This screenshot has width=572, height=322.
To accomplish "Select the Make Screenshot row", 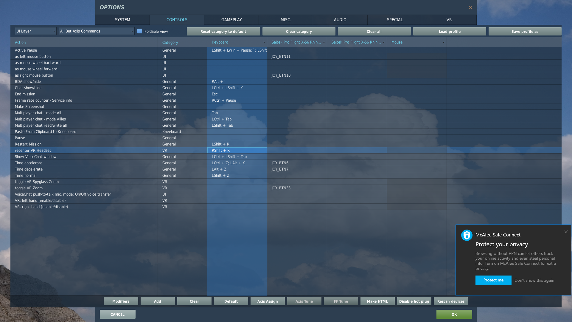I will click(x=286, y=106).
